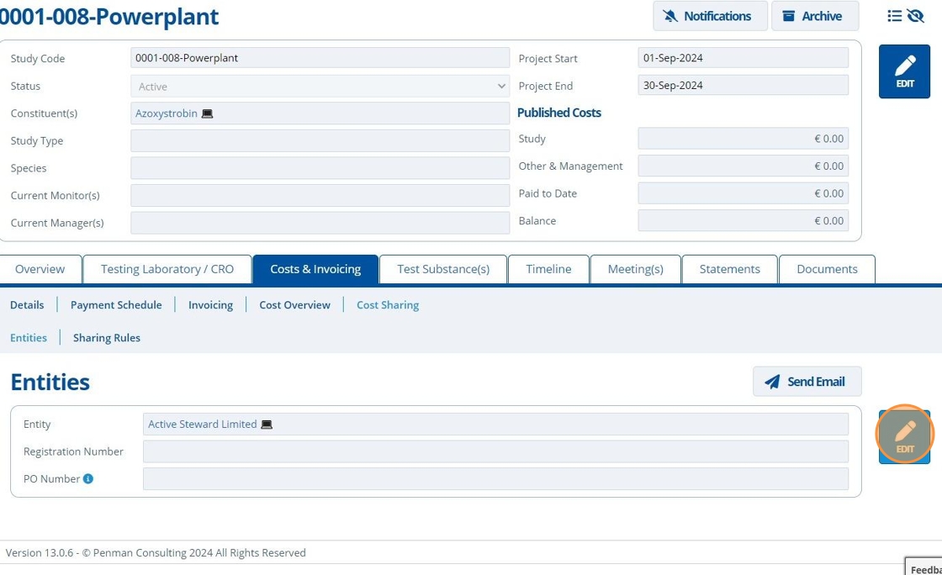
Task: Send Email to entities
Action: pos(807,382)
